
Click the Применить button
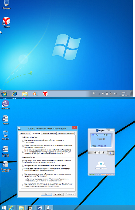coord(70,194)
